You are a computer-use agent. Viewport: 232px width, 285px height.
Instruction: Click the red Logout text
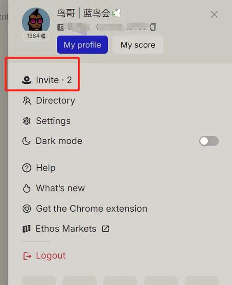[x=51, y=256]
